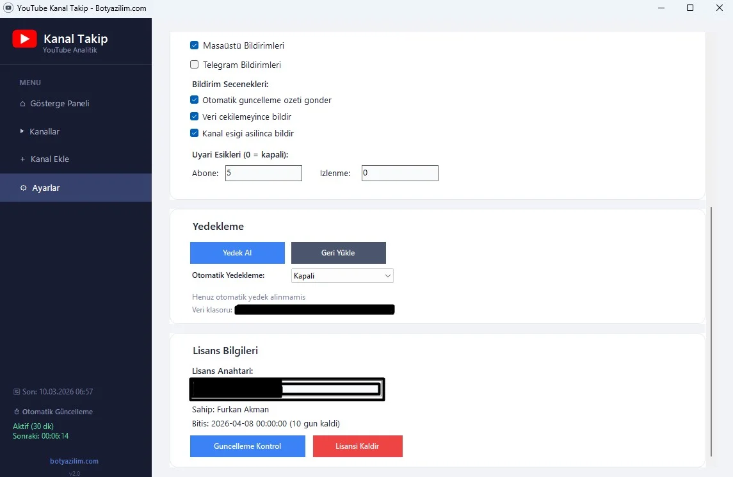The height and width of the screenshot is (477, 733).
Task: Click the 'Otomatik Güncelleme' sidebar label
Action: 58,412
